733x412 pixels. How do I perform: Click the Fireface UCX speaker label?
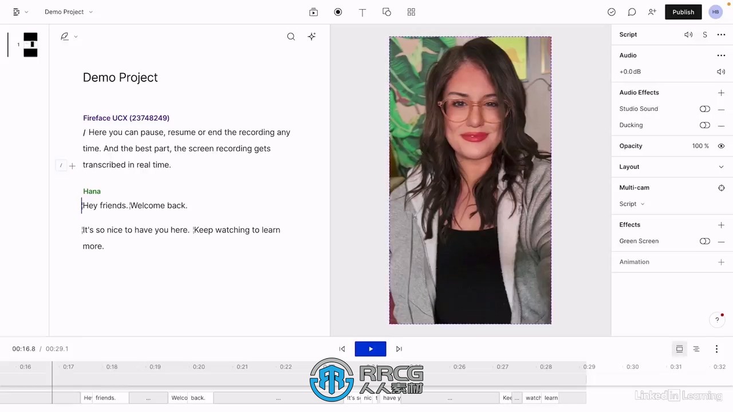126,118
